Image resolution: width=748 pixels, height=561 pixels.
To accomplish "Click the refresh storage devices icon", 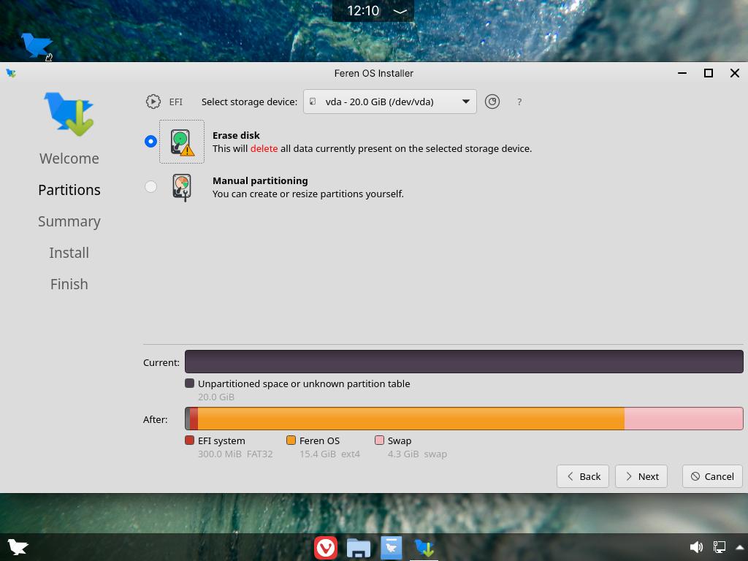I will pos(492,102).
